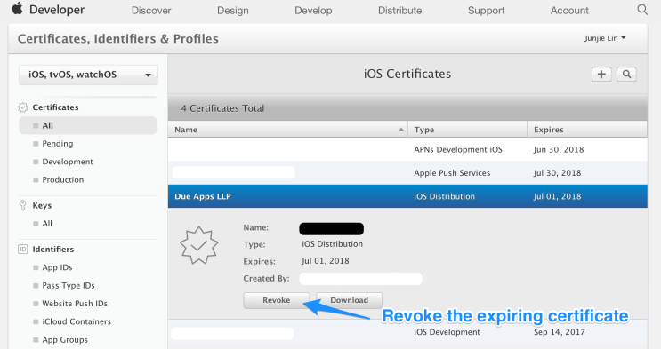Open the Distribute menu
This screenshot has height=349, width=661.
(x=399, y=11)
